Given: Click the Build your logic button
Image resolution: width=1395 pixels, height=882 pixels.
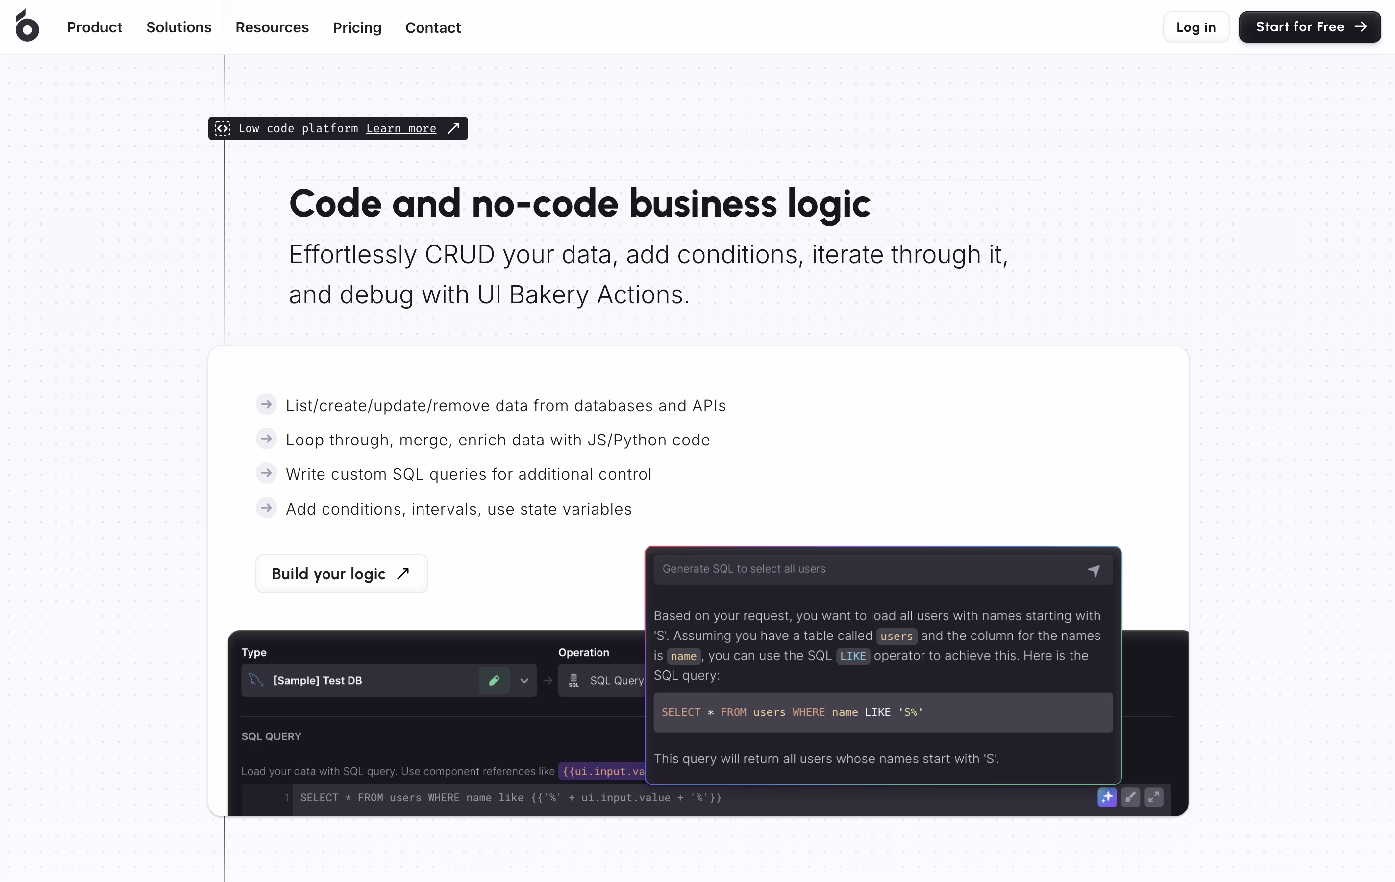Looking at the screenshot, I should [341, 574].
